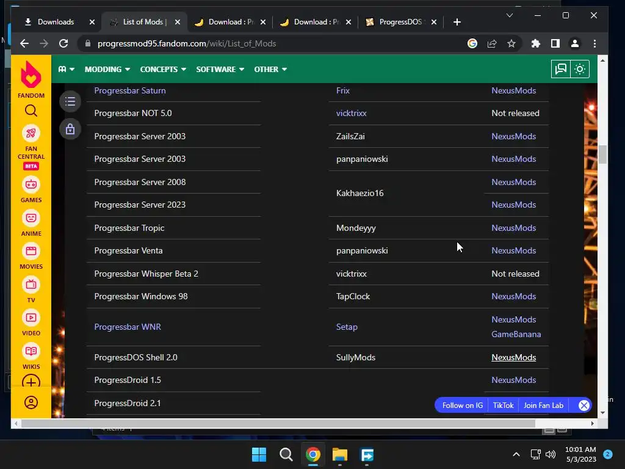Click the address bar URL
The height and width of the screenshot is (469, 625).
pyautogui.click(x=187, y=43)
